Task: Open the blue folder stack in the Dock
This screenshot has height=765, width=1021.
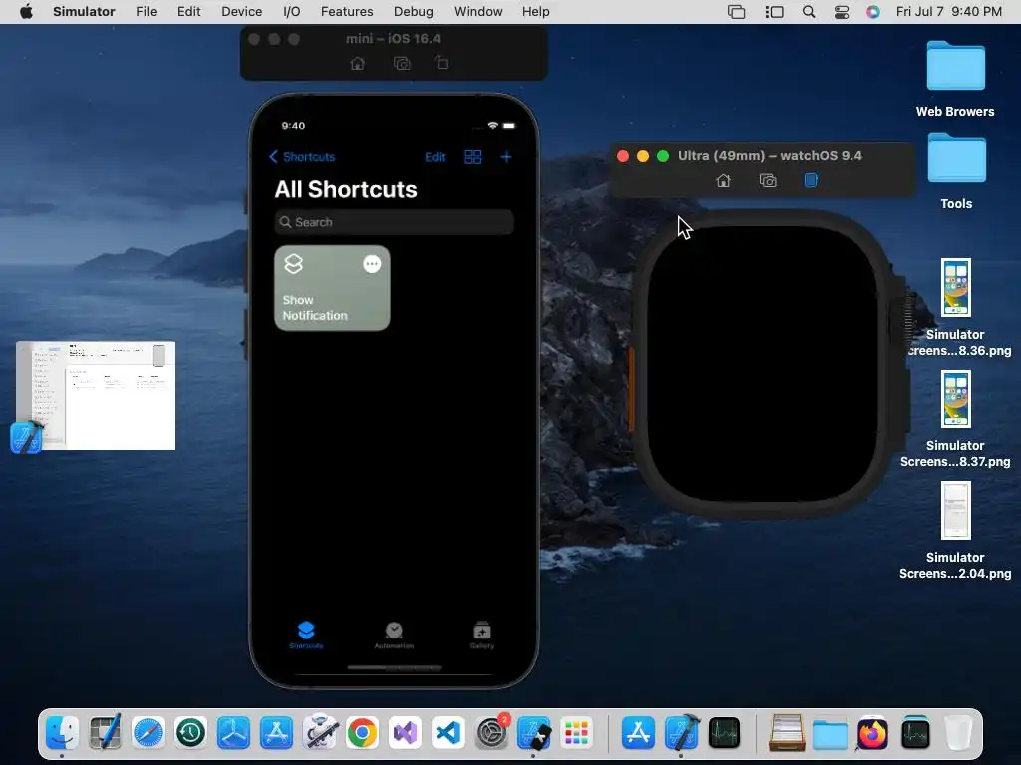Action: [830, 734]
